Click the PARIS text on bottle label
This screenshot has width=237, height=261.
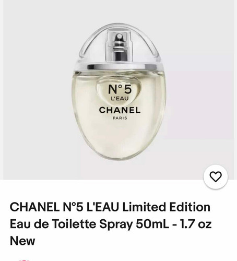120,118
